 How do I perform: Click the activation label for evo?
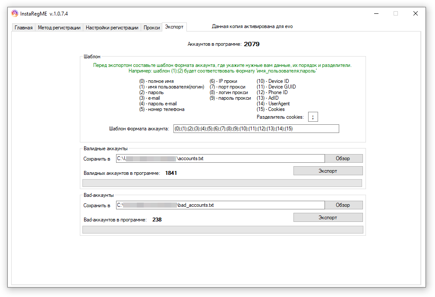[x=252, y=26]
